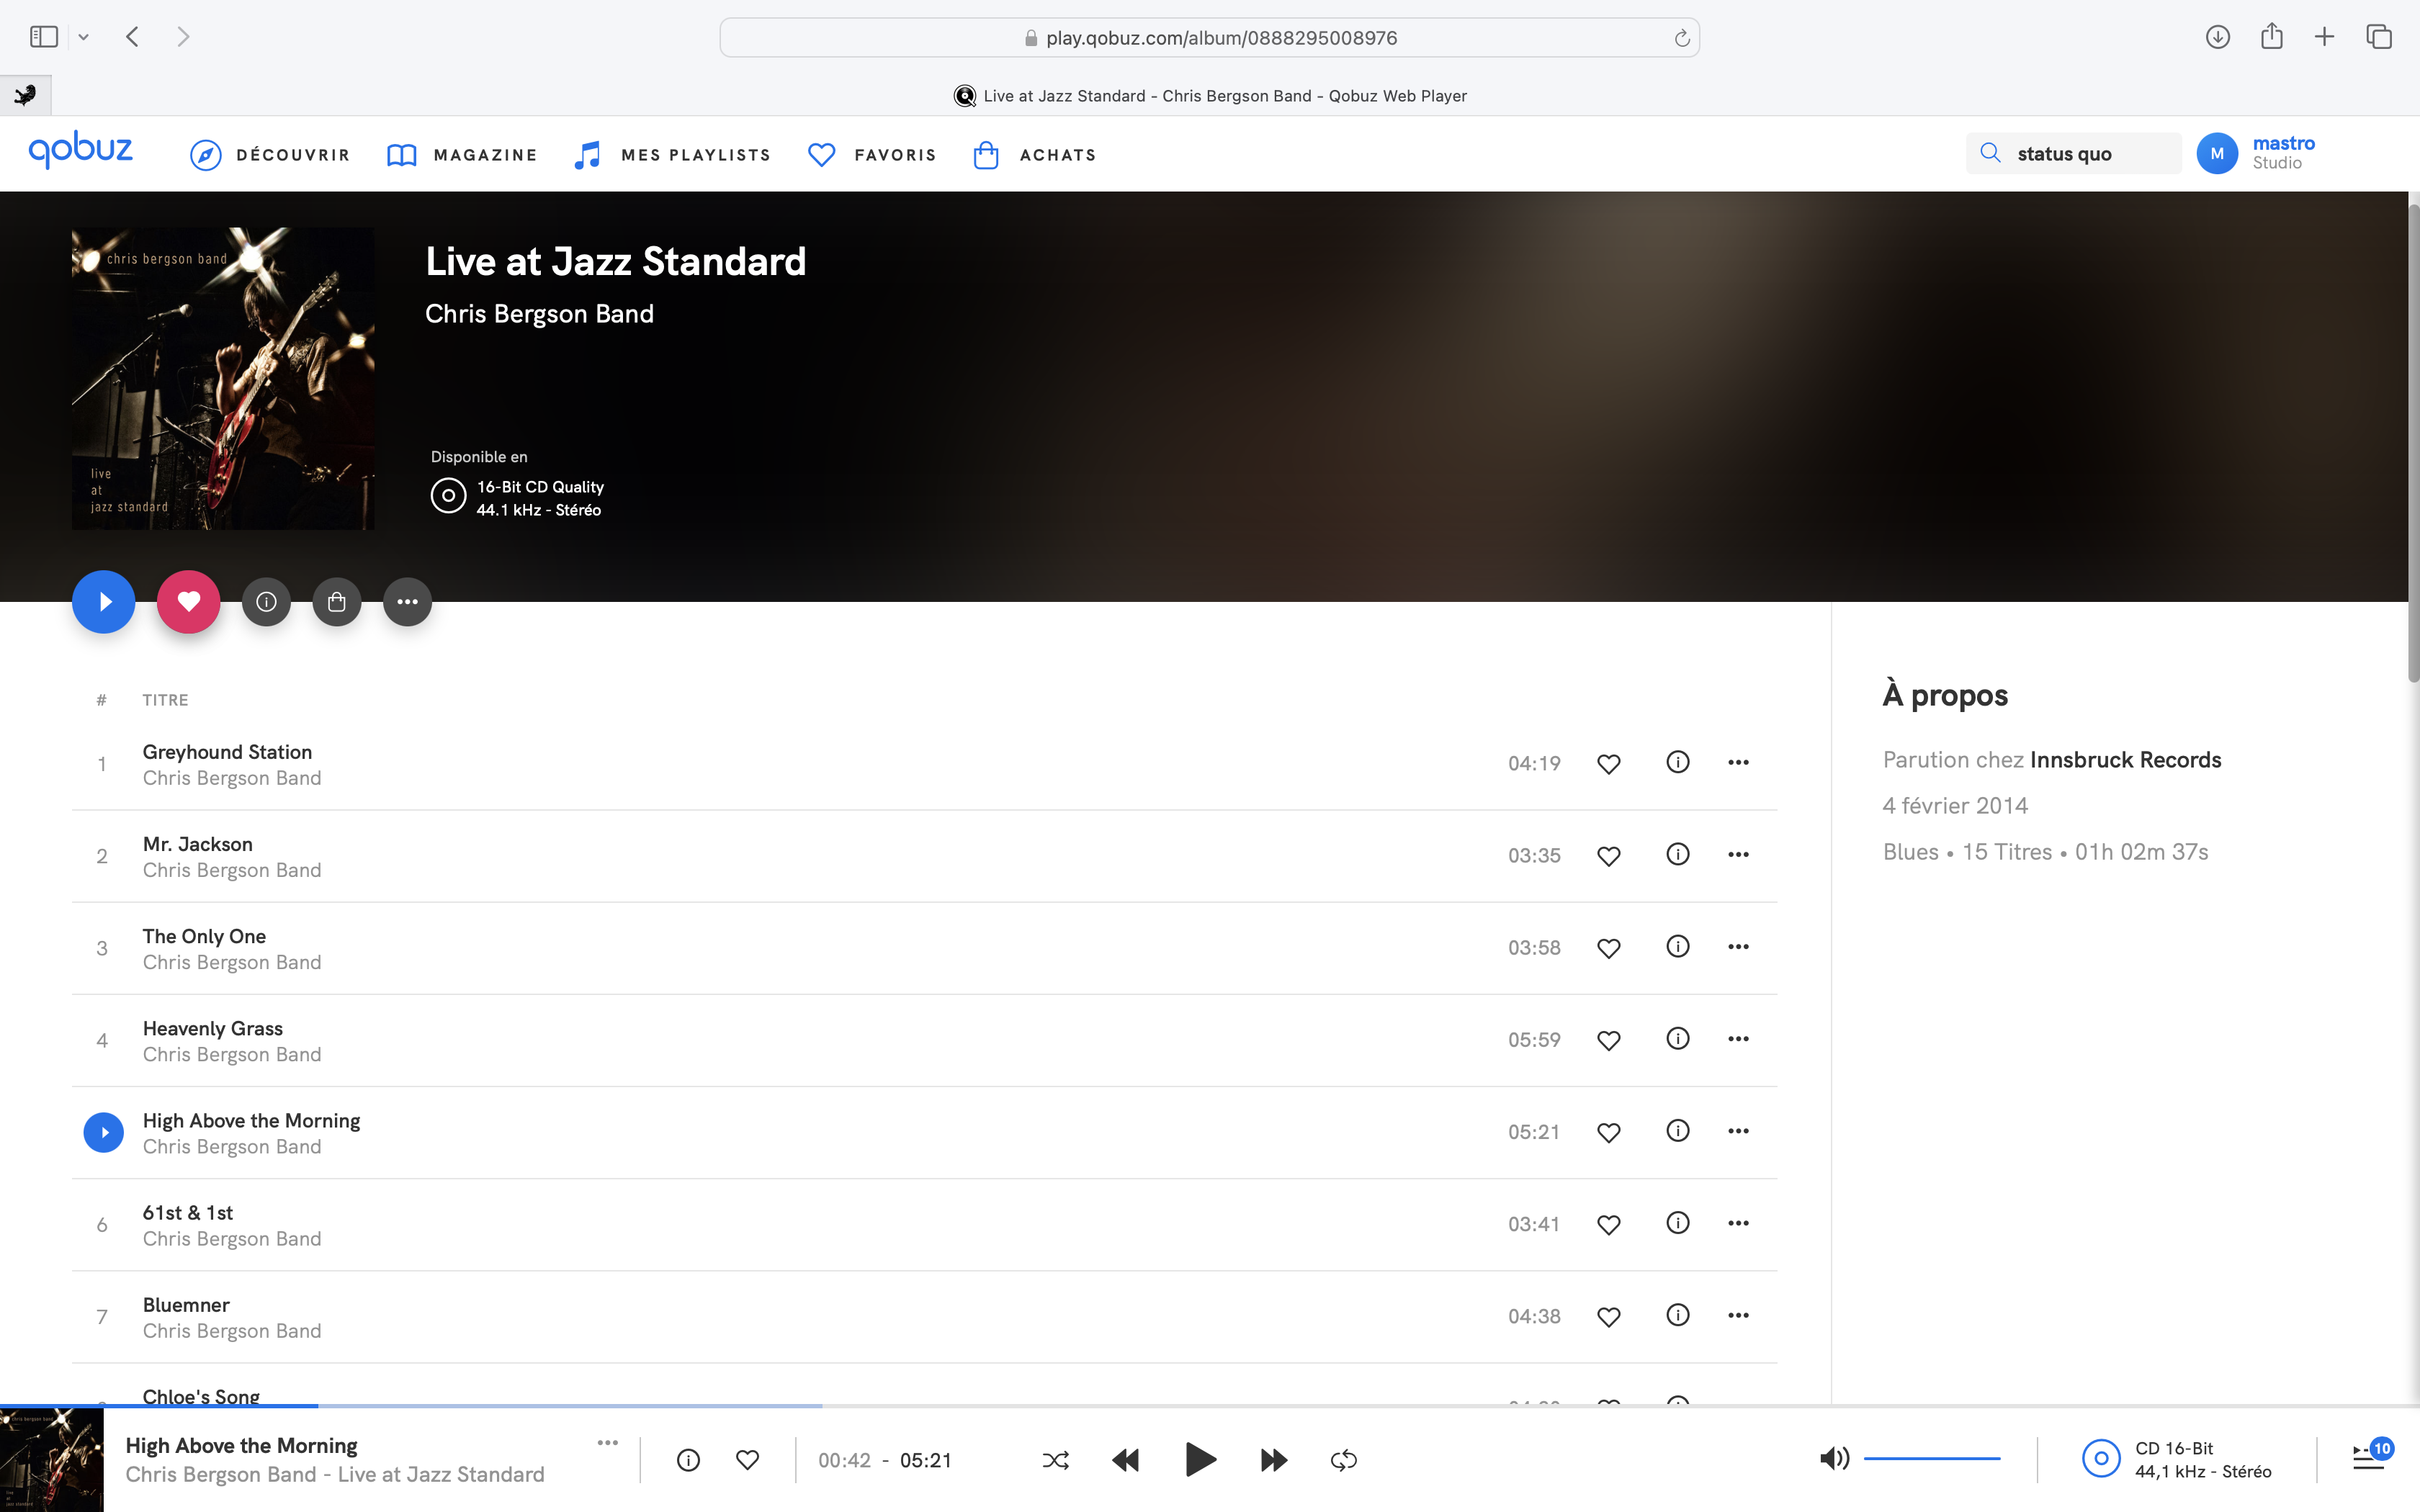Click the search magnifier icon
Screen dimensions: 2420x1512
point(1990,153)
